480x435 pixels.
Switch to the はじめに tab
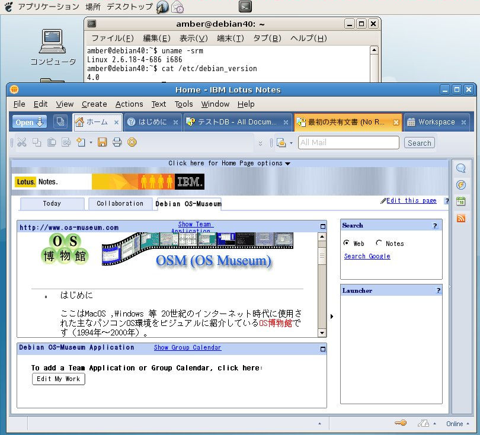point(153,122)
